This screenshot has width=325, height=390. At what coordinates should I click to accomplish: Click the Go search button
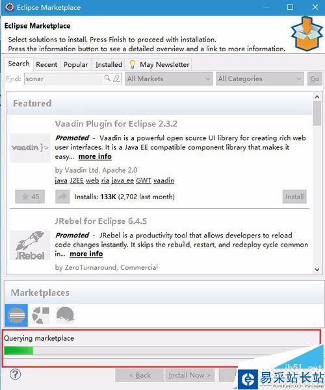click(315, 79)
